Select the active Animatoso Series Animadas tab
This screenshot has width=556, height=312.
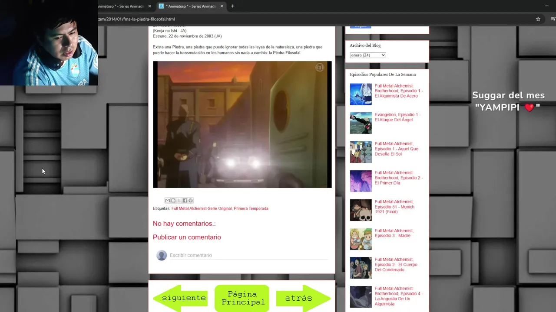coord(191,6)
